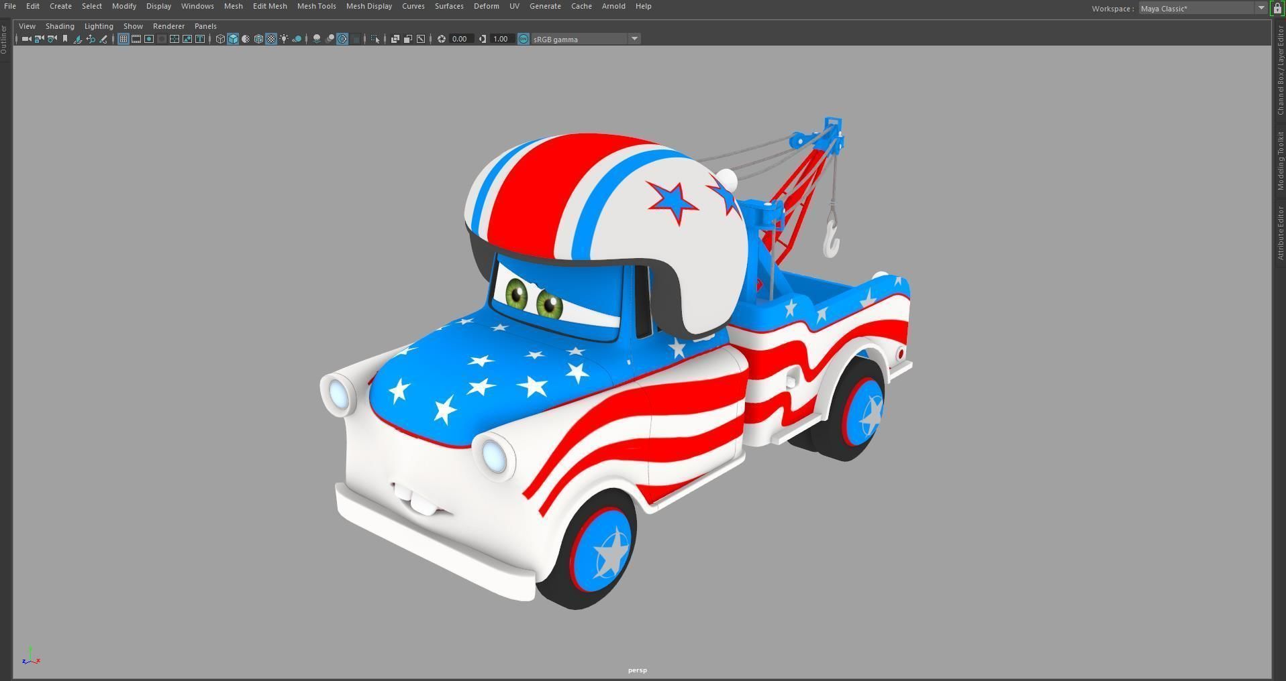Open the panel Renderer menu

tap(168, 26)
